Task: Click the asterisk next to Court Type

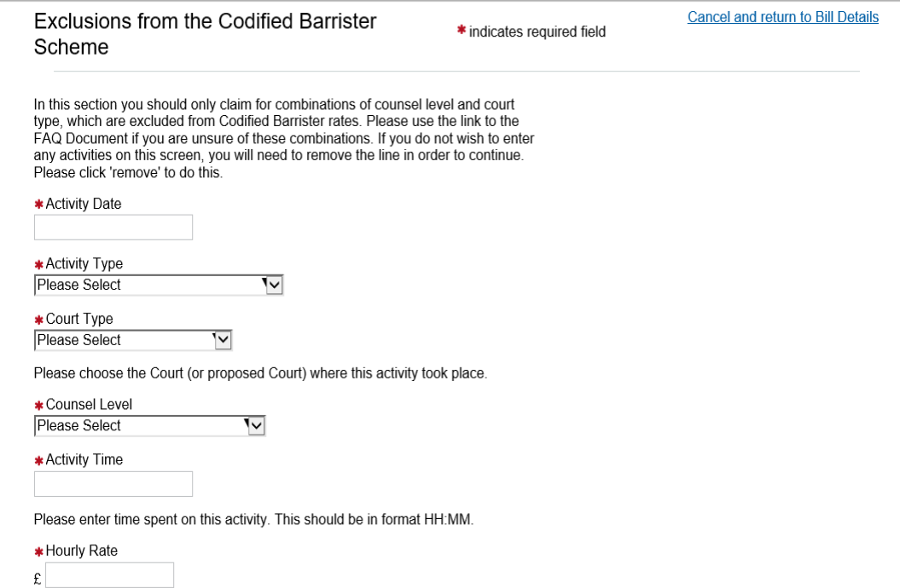Action: [38, 318]
